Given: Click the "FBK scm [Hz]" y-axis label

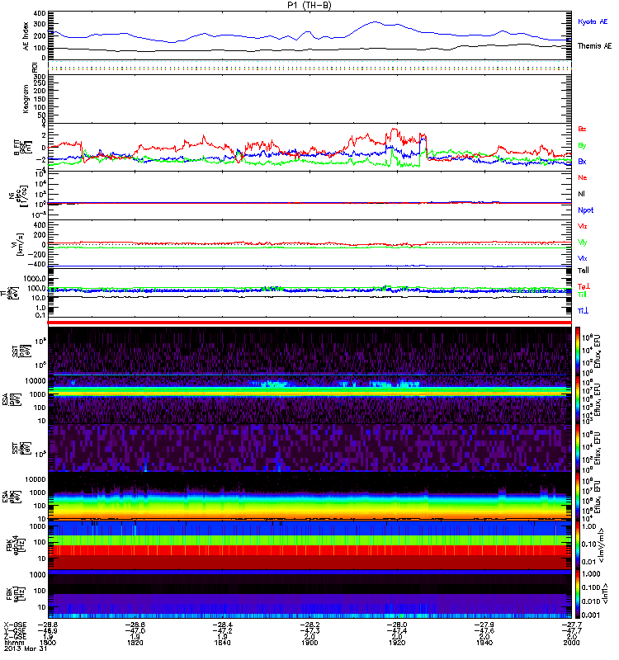Looking at the screenshot, I should click(x=15, y=594).
